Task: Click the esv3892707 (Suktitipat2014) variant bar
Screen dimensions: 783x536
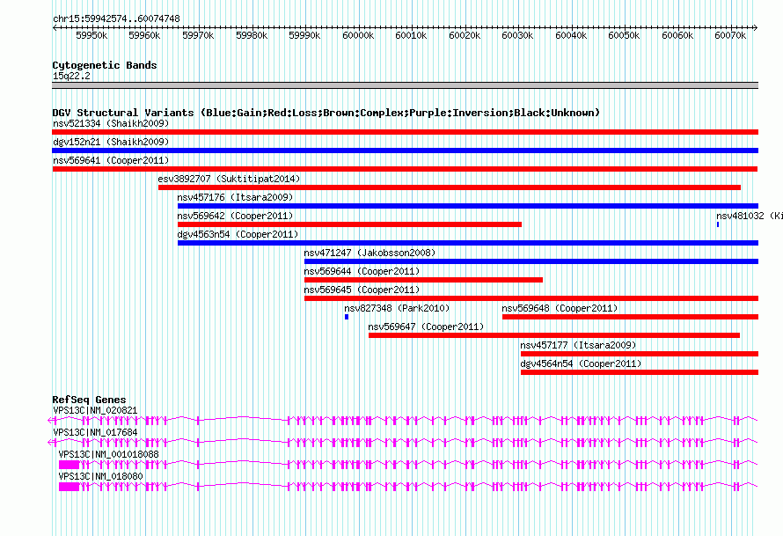Action: pos(450,187)
